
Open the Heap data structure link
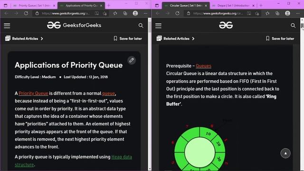tap(73, 161)
